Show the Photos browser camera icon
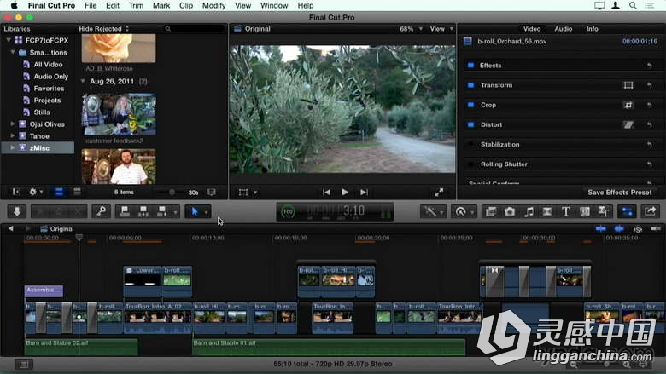Viewport: 666px width, 374px height. pos(510,211)
